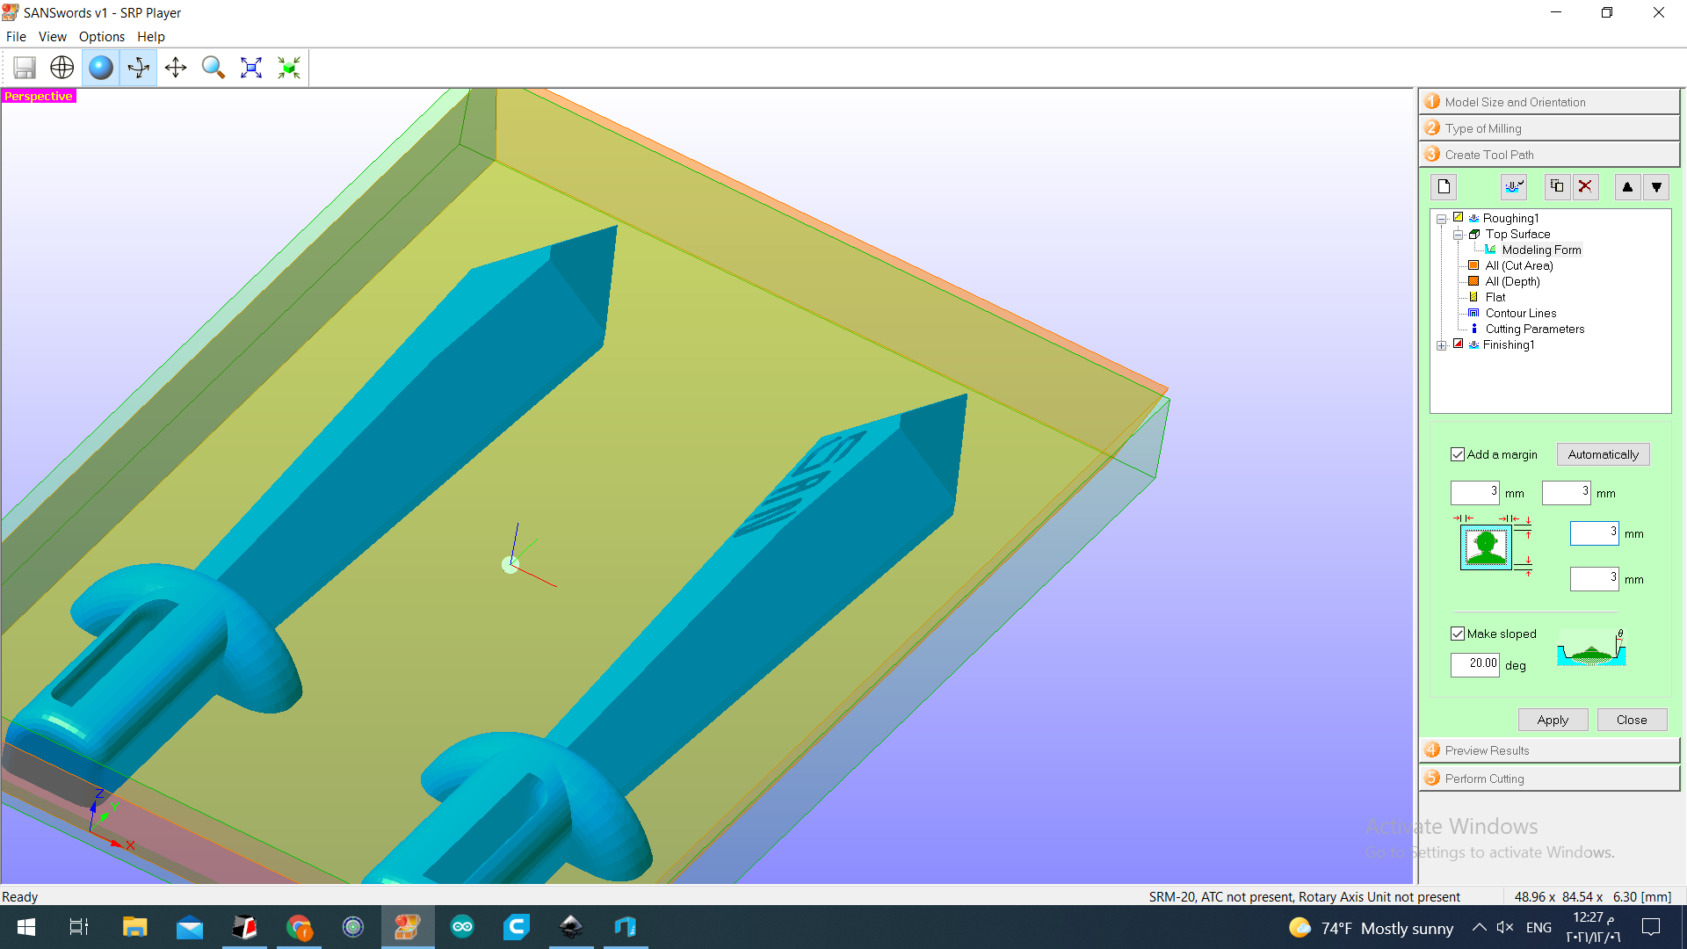This screenshot has height=949, width=1687.
Task: Click the bottom margin mm field
Action: point(1595,579)
